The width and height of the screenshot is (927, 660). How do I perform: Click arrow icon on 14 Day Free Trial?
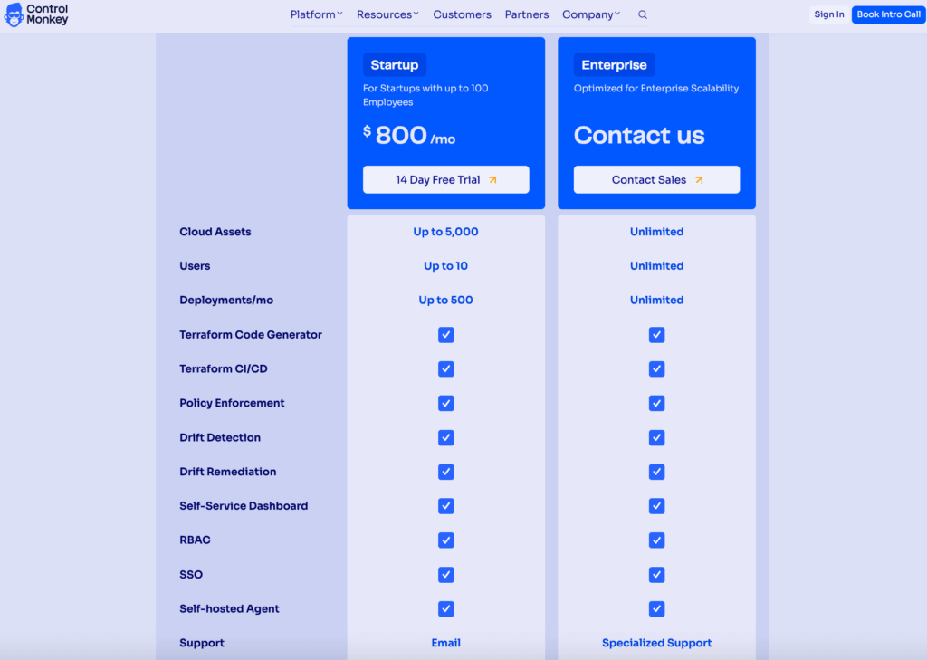492,179
